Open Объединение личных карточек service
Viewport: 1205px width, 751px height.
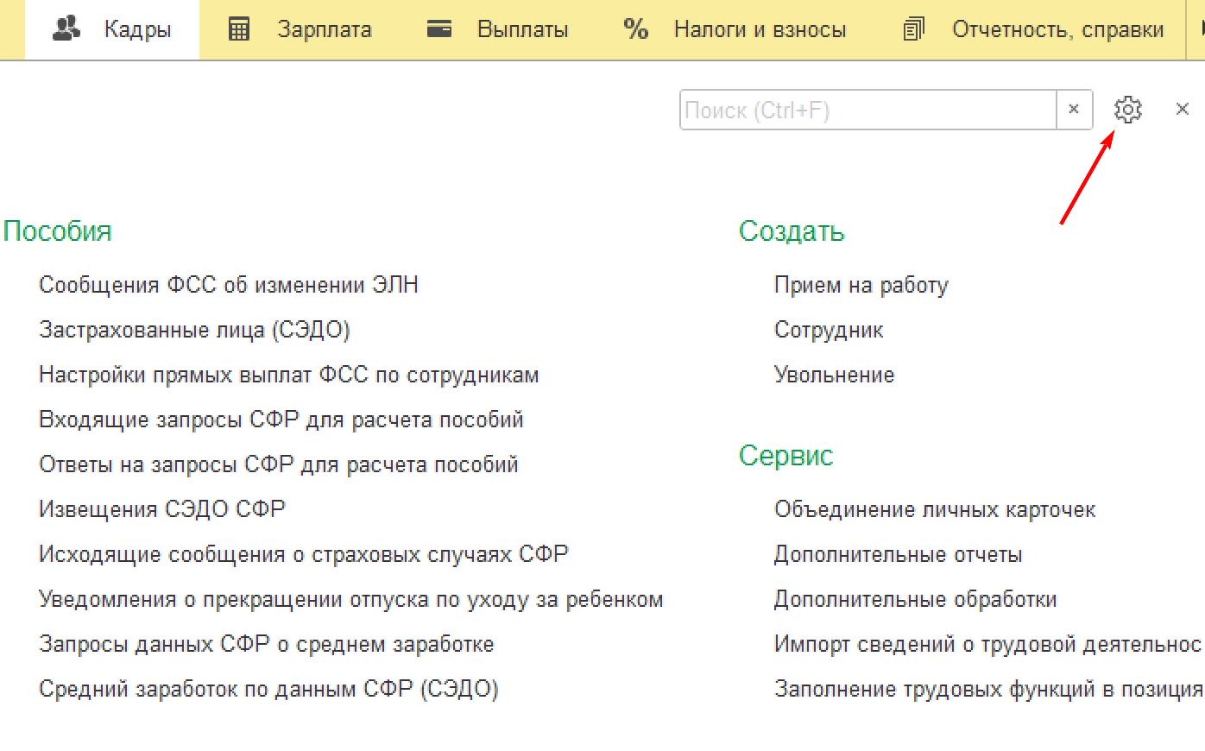(x=935, y=509)
